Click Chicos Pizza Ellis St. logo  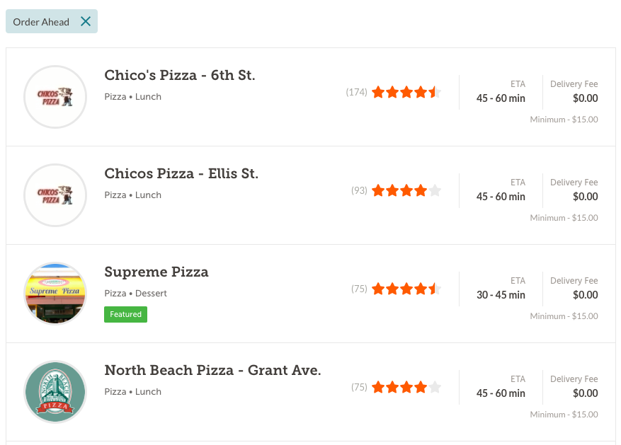click(x=55, y=195)
